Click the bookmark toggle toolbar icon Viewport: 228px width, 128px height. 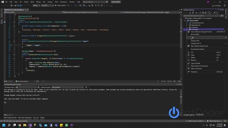pyautogui.click(x=102, y=6)
